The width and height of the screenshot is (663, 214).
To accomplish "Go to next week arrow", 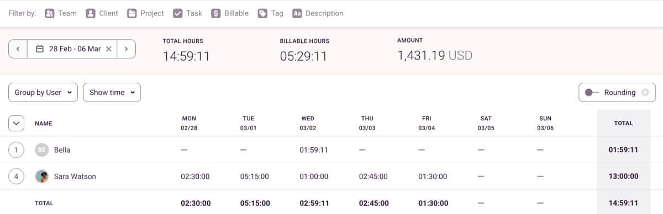I will pos(127,49).
